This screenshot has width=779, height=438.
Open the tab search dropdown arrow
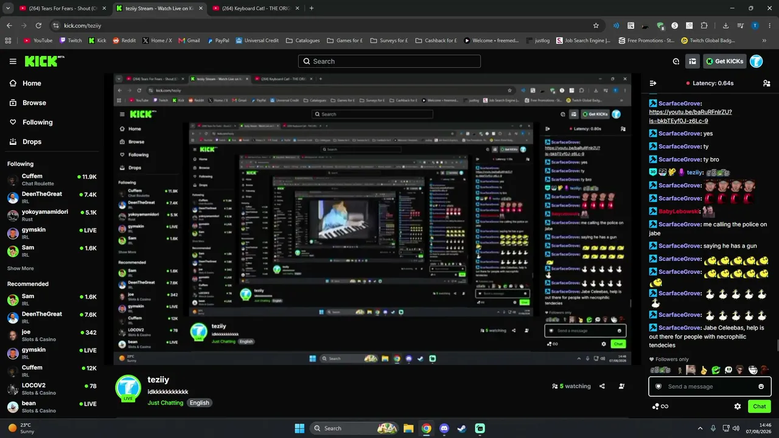(x=8, y=9)
